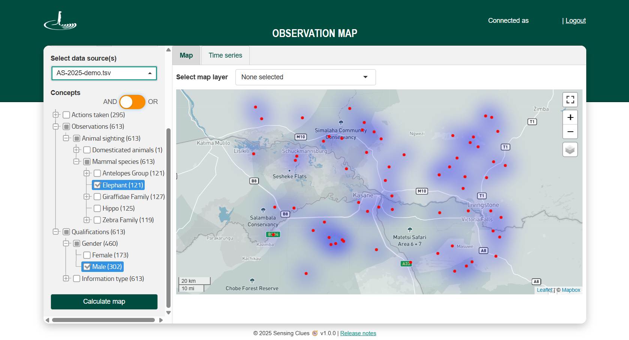Click the Logout link
Viewport: 629px width, 340px height.
(575, 21)
